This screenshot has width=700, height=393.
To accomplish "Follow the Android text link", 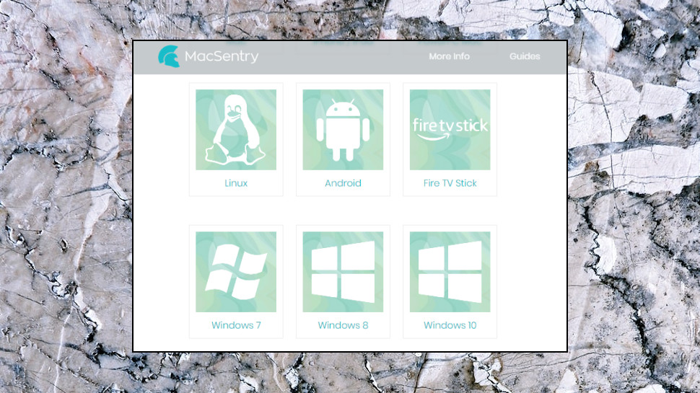I will [x=343, y=183].
